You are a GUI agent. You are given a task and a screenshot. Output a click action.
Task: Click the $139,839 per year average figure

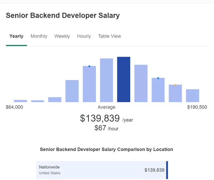coord(100,118)
